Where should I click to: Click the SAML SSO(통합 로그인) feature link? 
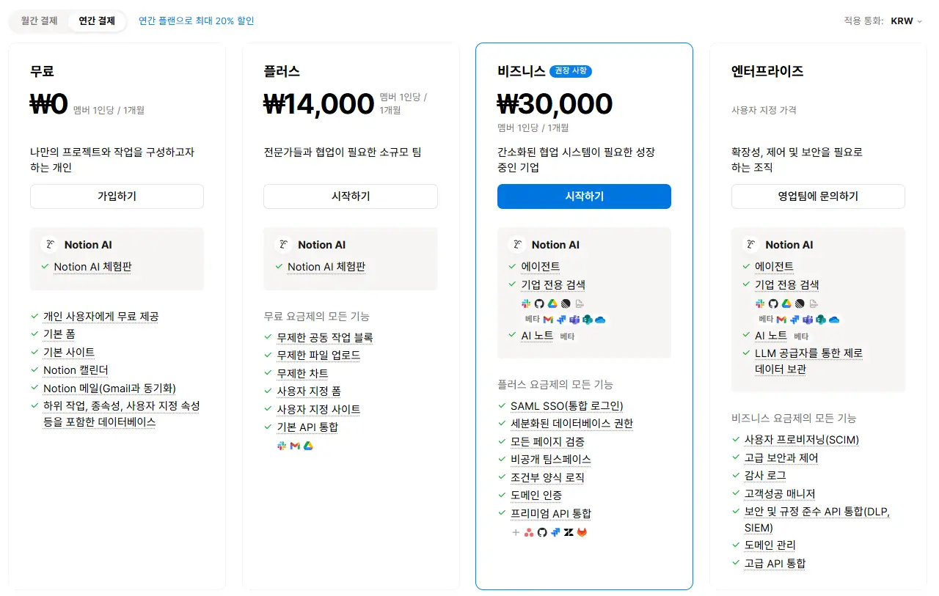(566, 405)
